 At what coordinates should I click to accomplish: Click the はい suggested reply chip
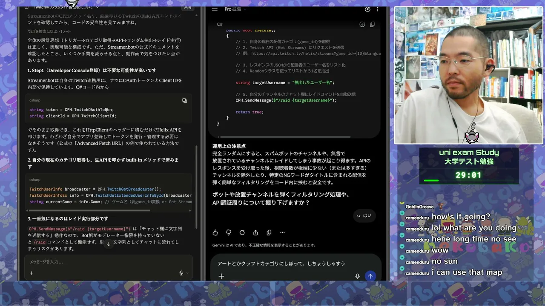coord(364,215)
